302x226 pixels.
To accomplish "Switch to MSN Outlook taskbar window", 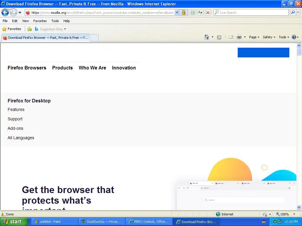I will 149,222.
